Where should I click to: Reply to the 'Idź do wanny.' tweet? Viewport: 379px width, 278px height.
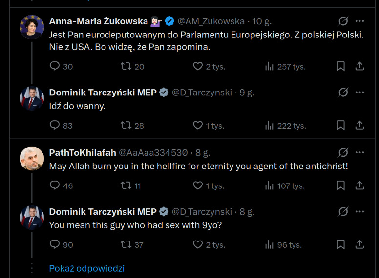tap(55, 125)
